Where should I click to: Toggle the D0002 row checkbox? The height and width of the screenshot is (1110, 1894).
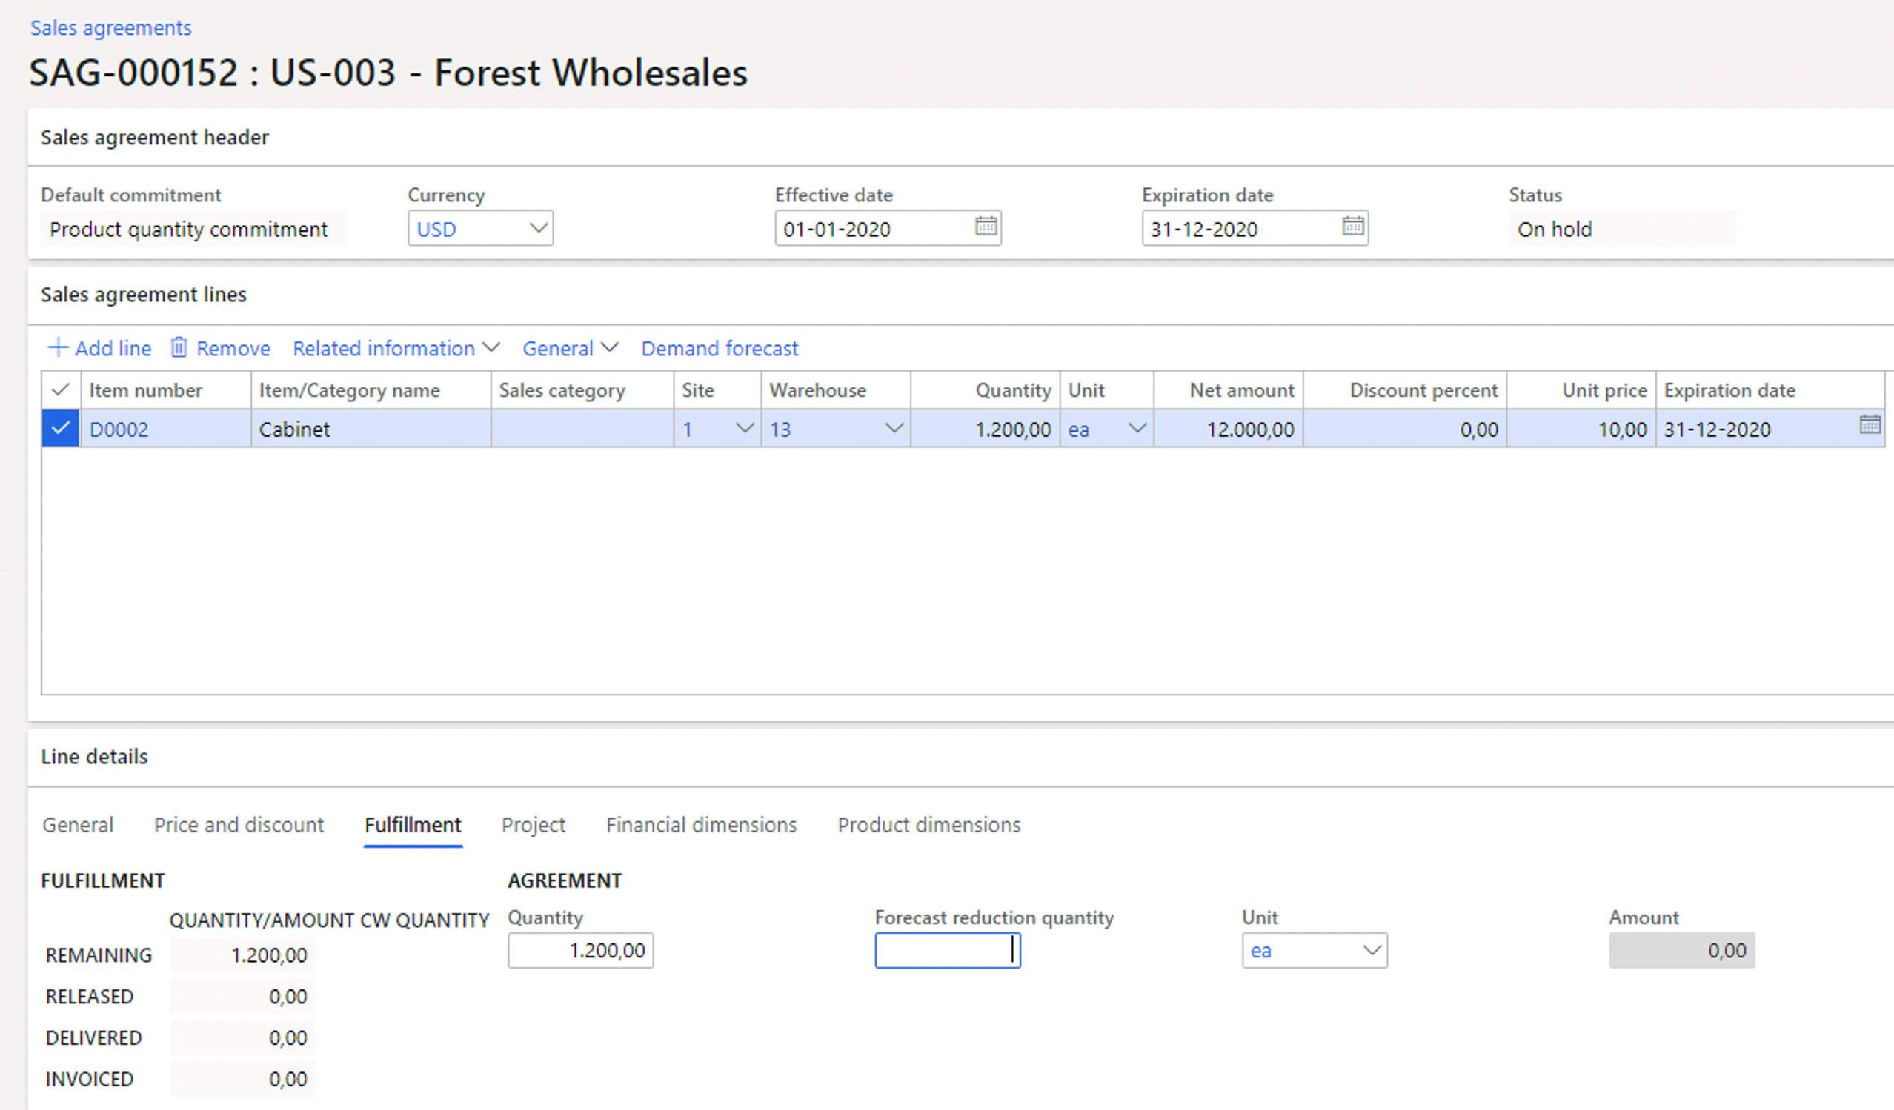point(60,429)
